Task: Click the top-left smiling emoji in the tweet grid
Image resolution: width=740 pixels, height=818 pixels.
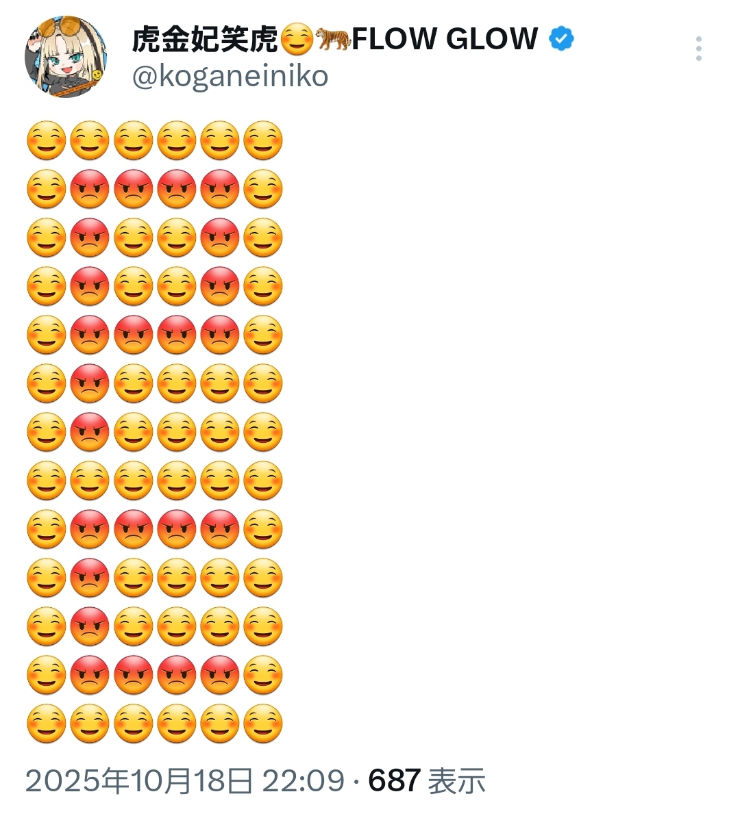Action: 46,141
